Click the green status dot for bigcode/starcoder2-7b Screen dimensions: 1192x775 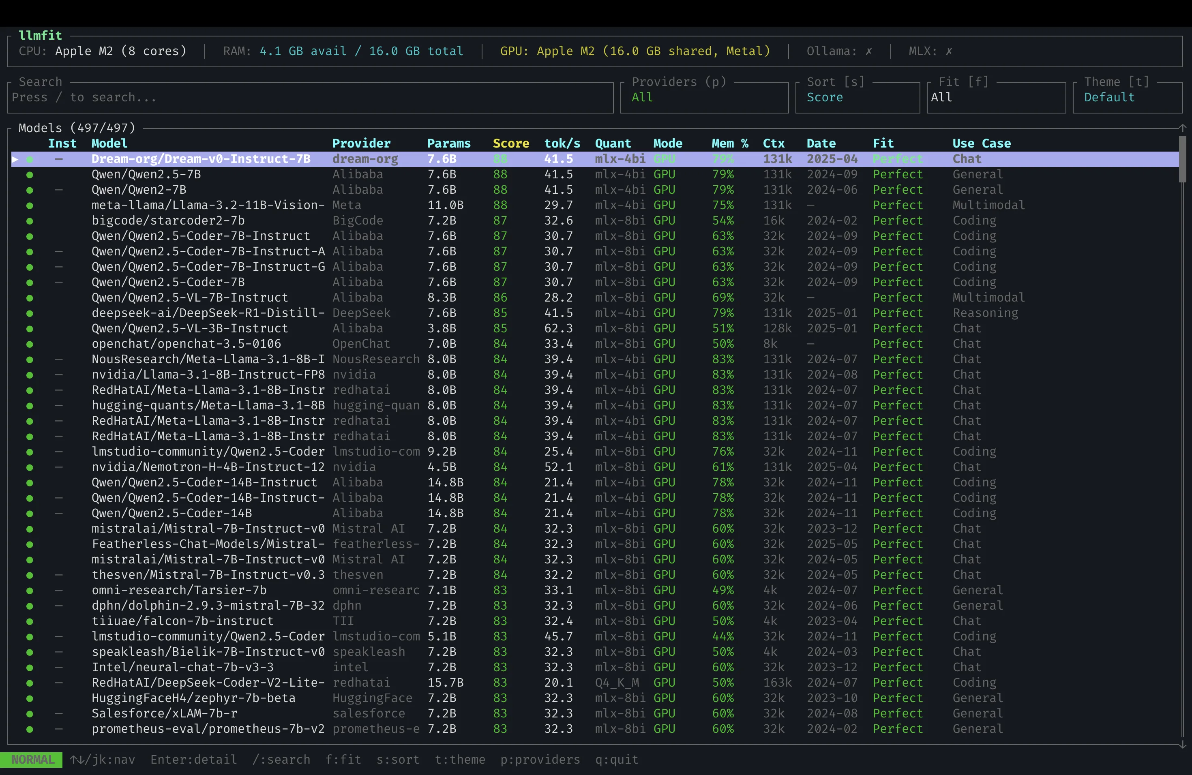pyautogui.click(x=30, y=221)
